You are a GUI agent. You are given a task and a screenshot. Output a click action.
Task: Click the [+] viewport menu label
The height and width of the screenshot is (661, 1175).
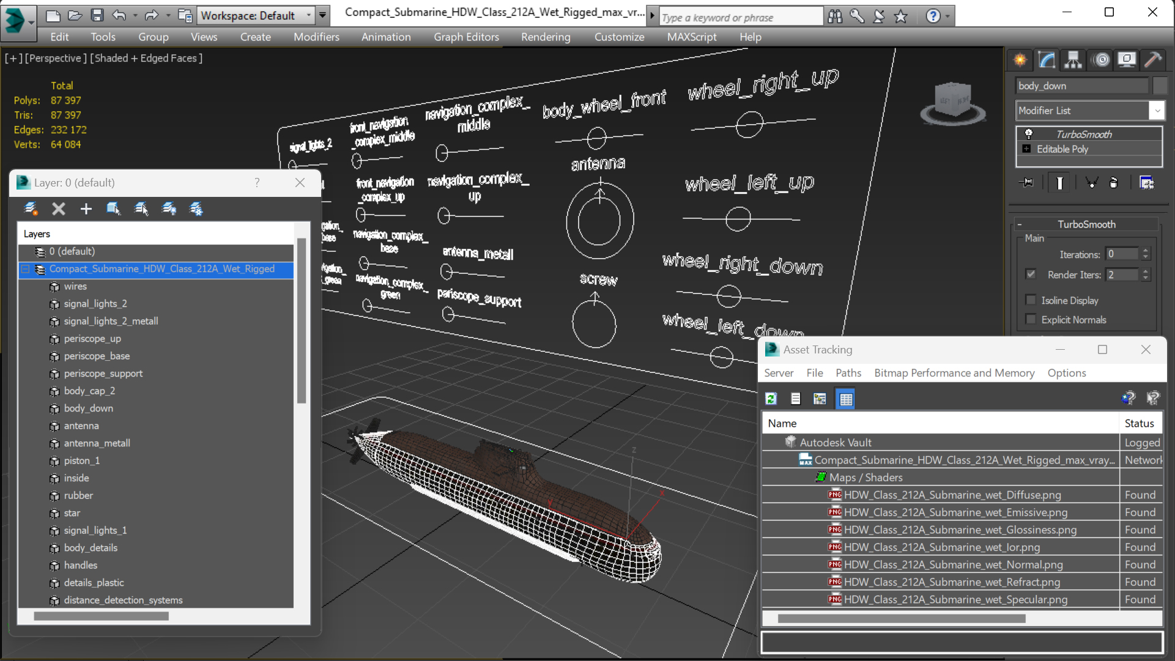click(13, 58)
